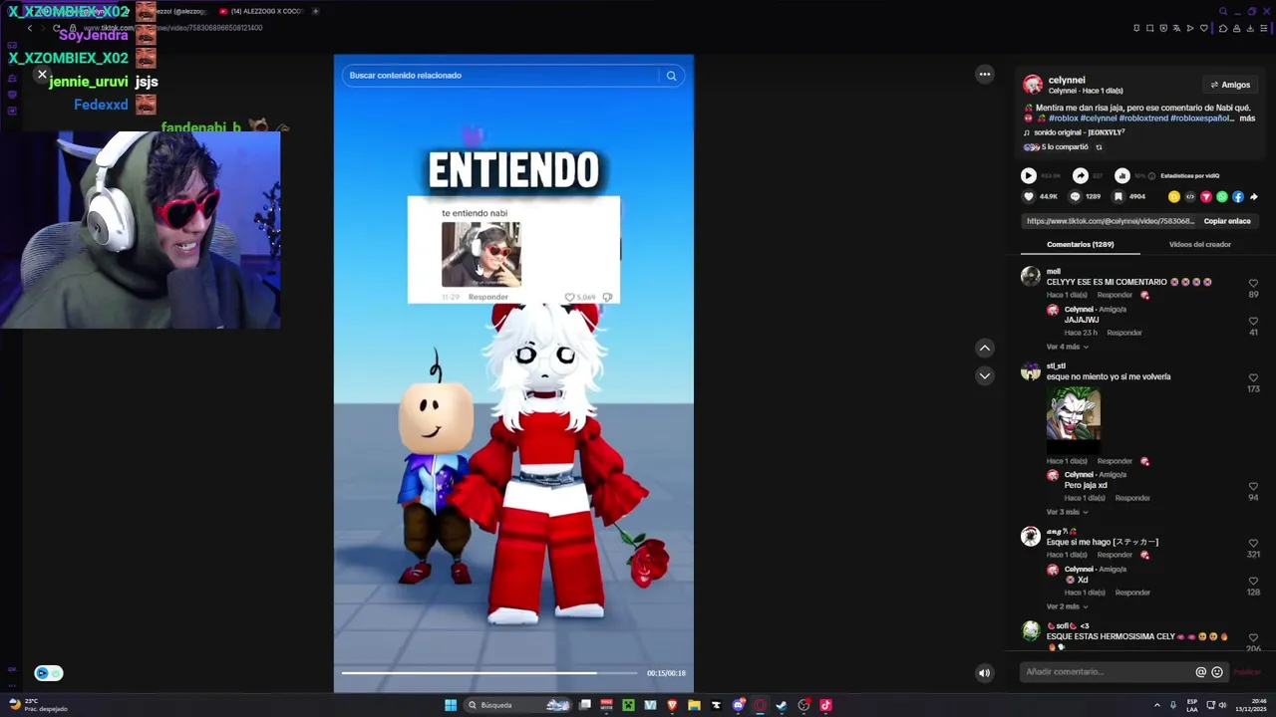Screen dimensions: 1276x717
Task: Reply to stl_stl's Joker comment
Action: click(x=1115, y=461)
